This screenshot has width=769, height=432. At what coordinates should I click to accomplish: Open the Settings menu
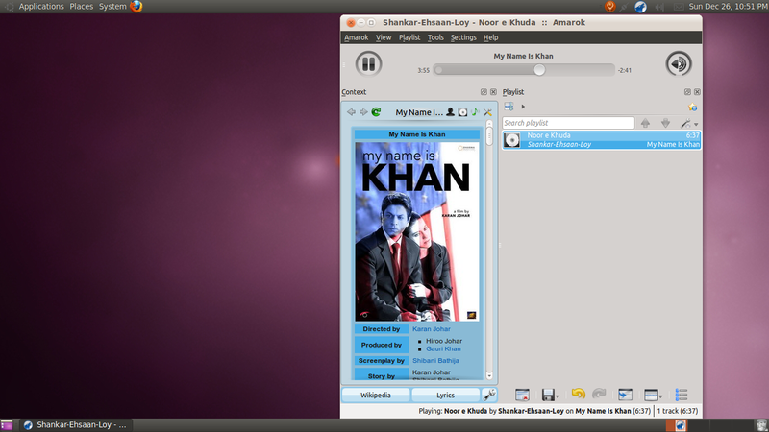point(463,37)
